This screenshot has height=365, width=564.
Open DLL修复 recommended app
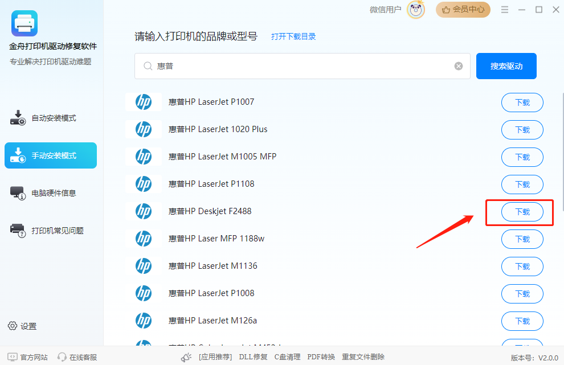[x=253, y=357]
